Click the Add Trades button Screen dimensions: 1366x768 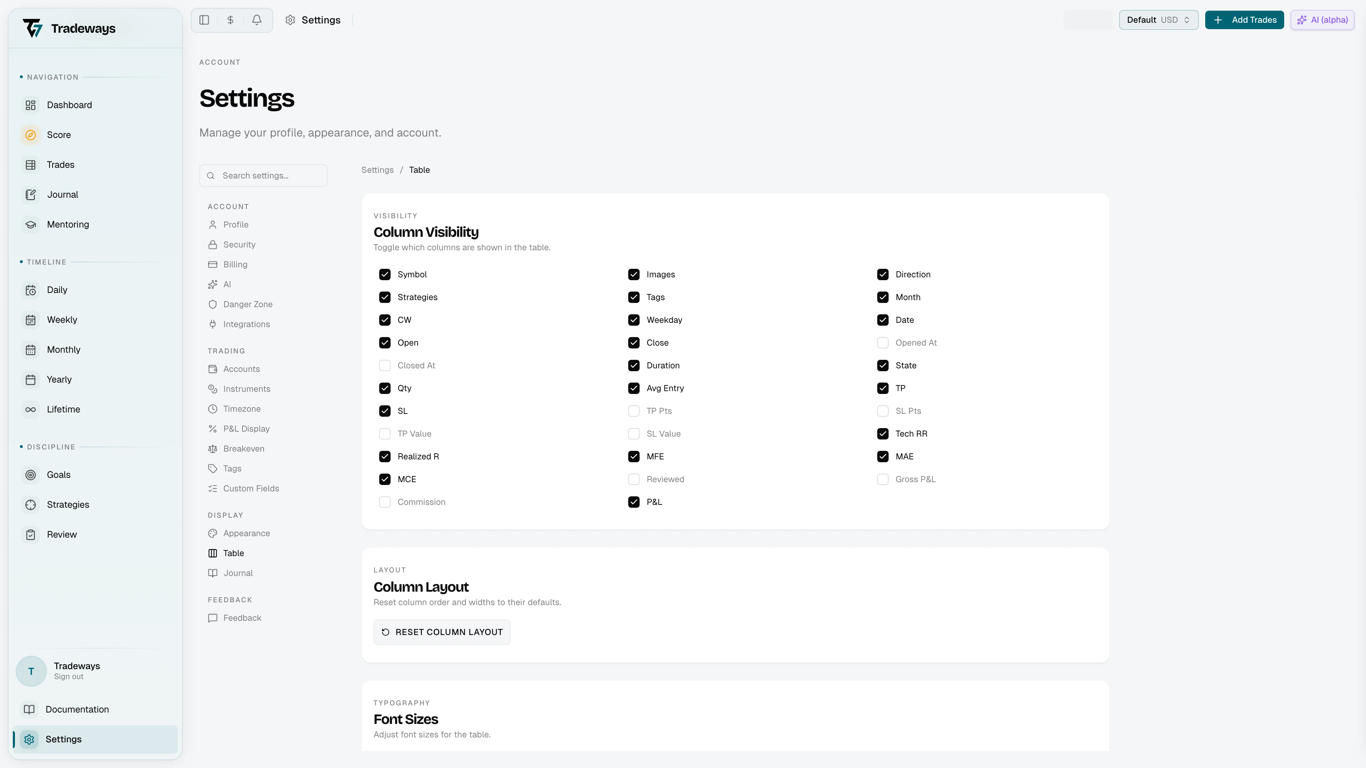tap(1245, 20)
